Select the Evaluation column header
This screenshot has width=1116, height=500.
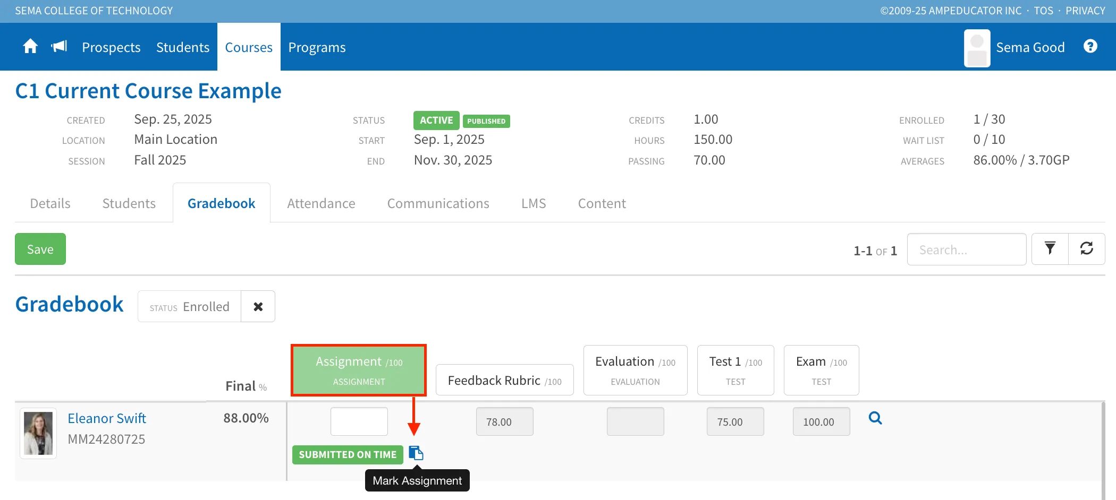click(x=636, y=370)
